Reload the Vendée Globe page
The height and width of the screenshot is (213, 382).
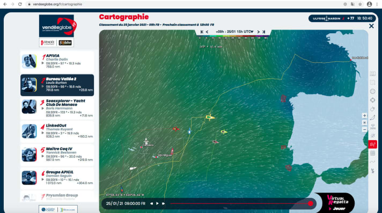(20, 4)
